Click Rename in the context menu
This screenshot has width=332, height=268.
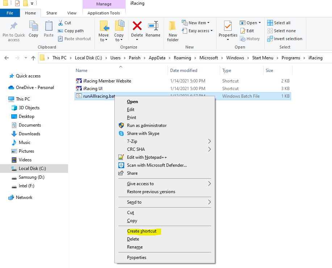[x=165, y=247]
